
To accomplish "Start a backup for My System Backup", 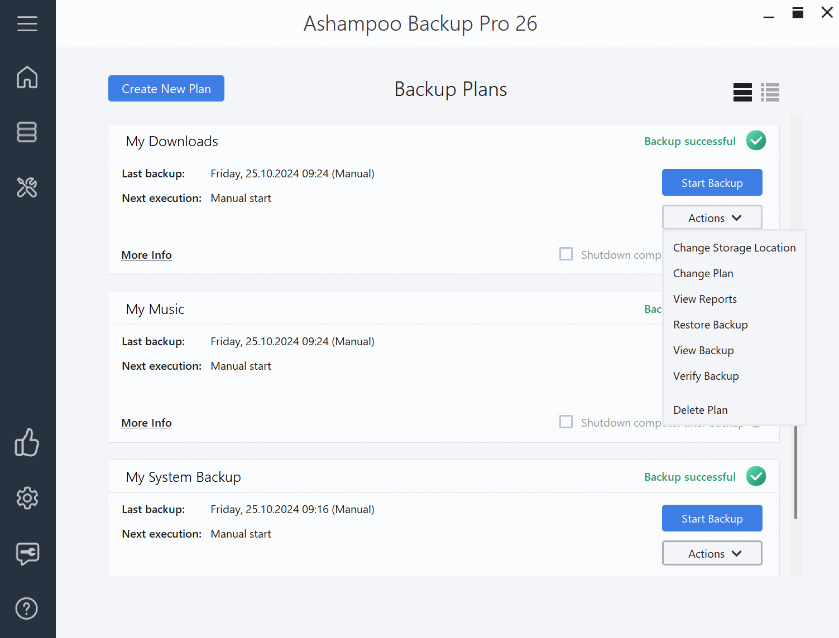I will pyautogui.click(x=712, y=518).
